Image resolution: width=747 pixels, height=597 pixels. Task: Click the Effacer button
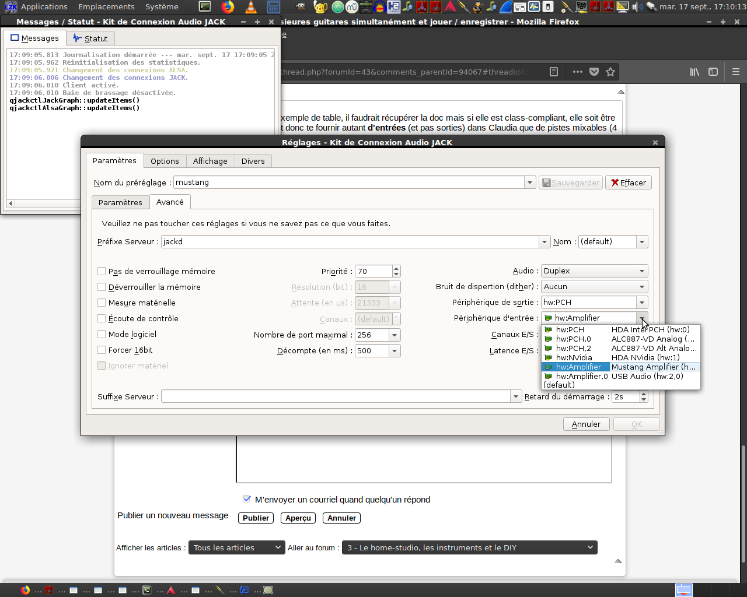coord(629,182)
